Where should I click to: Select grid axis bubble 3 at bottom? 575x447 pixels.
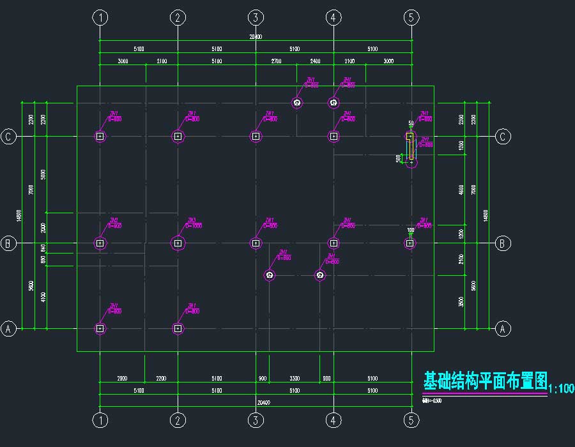click(256, 420)
